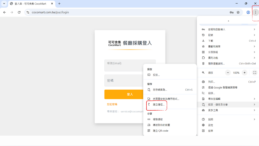Viewport: 259px width, 146px height.
Task: Click the history clock icon beside 記錄
Action: pyautogui.click(x=203, y=35)
